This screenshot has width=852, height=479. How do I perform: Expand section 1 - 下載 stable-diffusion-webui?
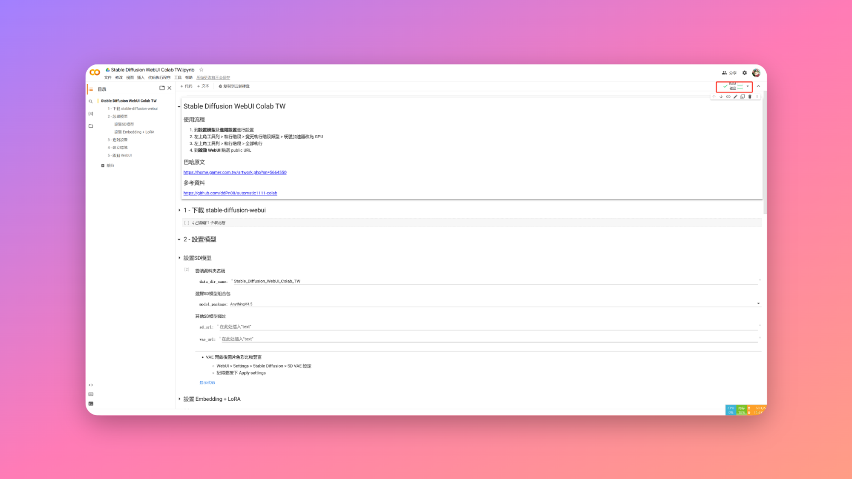point(179,210)
